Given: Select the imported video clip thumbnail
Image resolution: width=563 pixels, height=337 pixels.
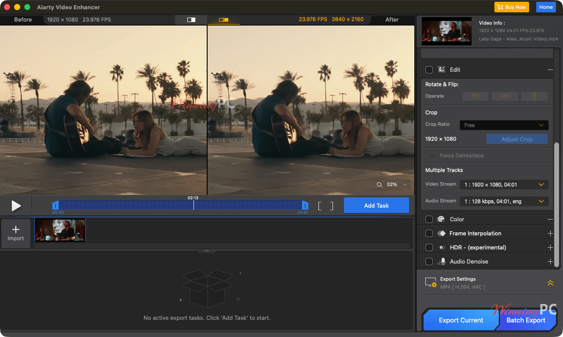Looking at the screenshot, I should coord(60,230).
